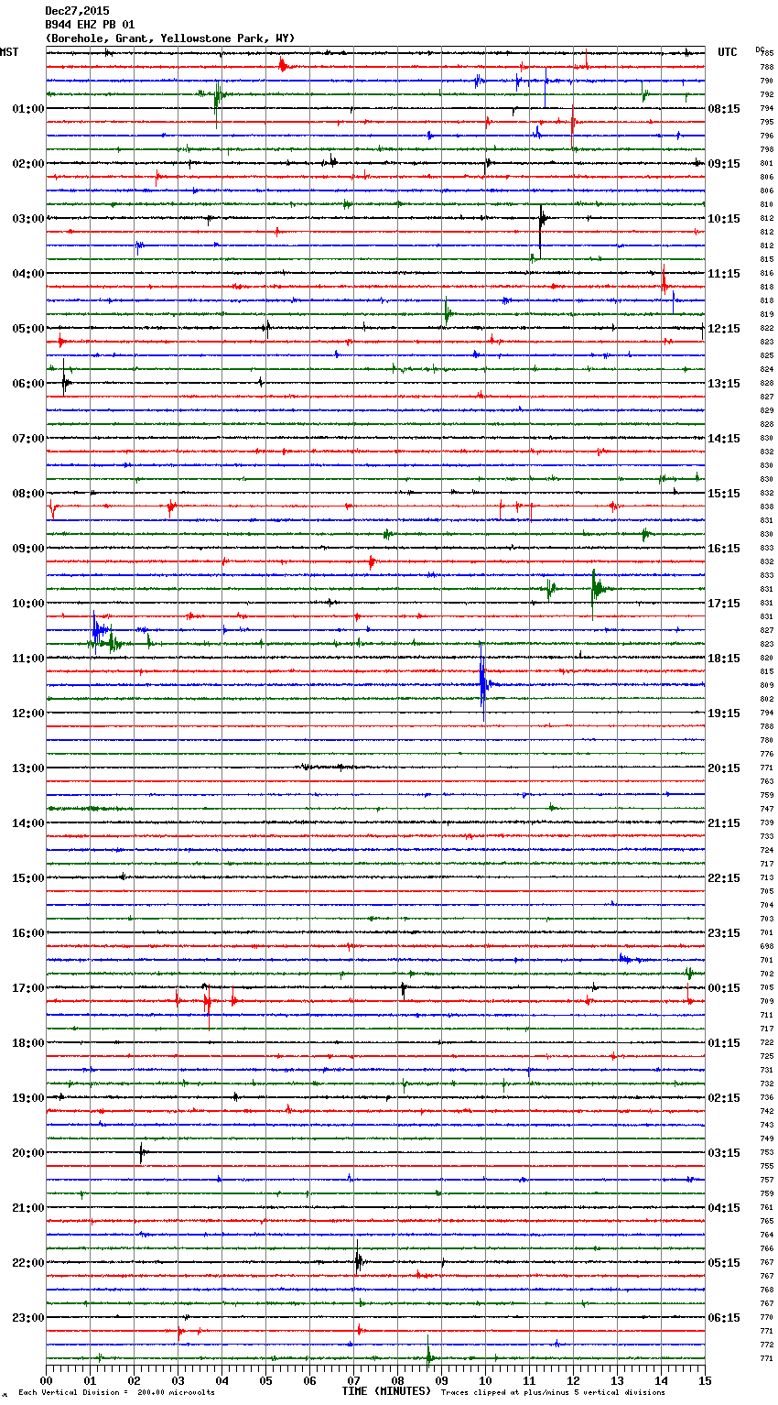Select station code 'B944 EHZ PB 01'

[x=90, y=25]
